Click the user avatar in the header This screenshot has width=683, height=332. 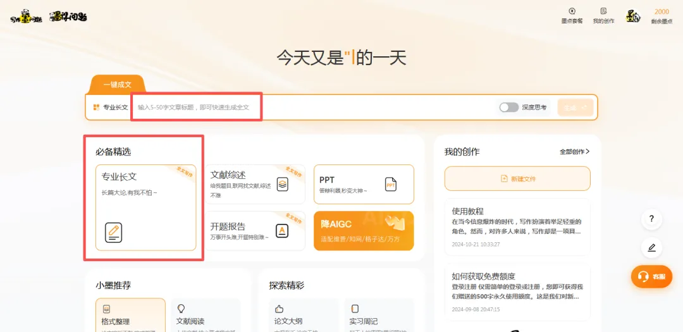pyautogui.click(x=633, y=16)
